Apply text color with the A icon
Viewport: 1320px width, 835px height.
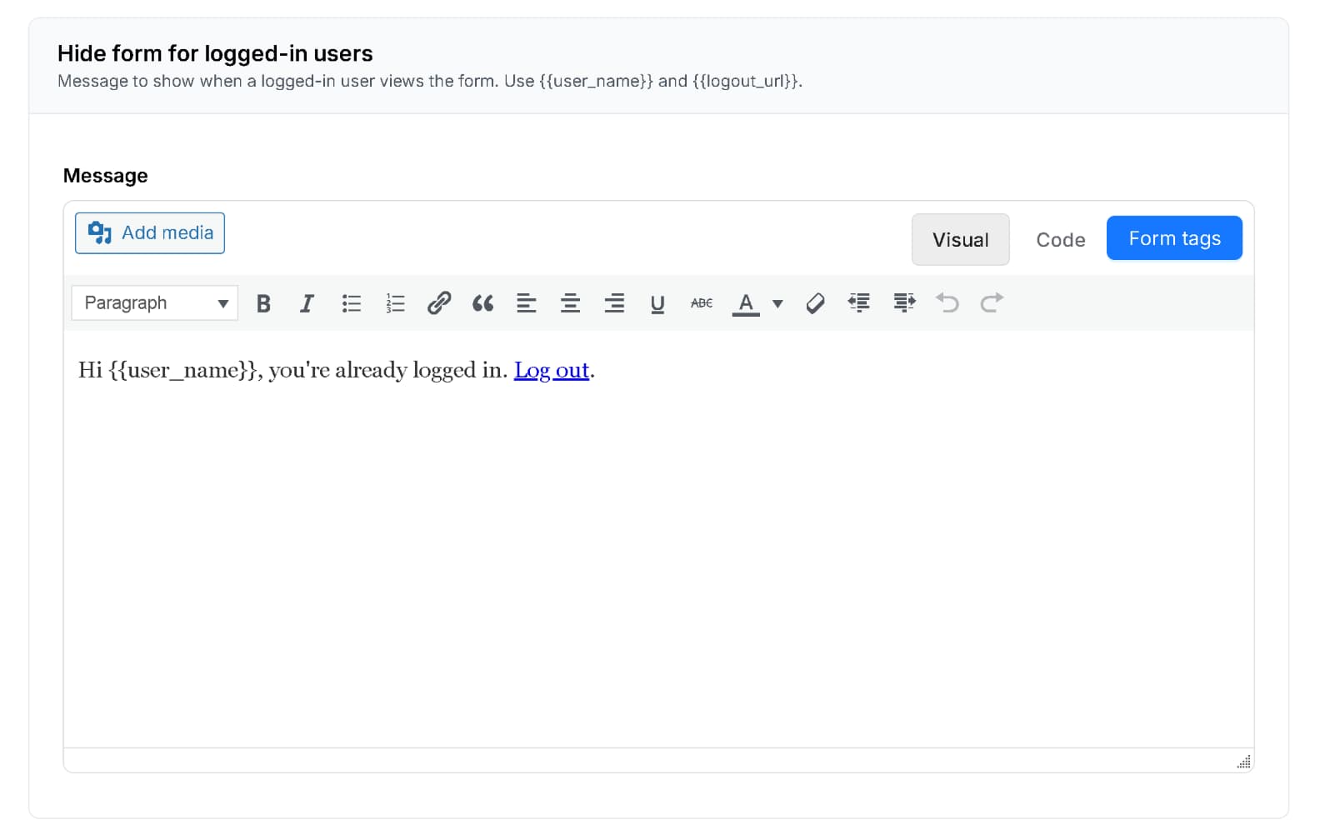tap(746, 303)
